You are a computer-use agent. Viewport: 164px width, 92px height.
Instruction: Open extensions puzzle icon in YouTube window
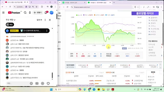[42, 7]
